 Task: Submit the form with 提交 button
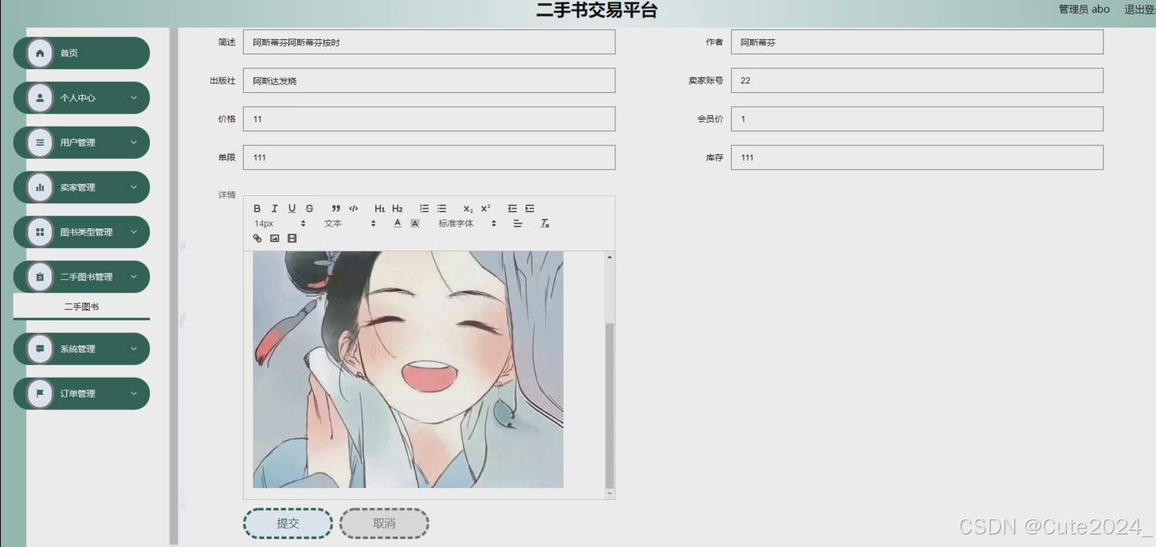[288, 523]
